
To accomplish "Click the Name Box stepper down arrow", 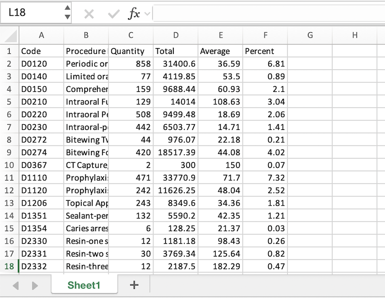I will coord(67,16).
